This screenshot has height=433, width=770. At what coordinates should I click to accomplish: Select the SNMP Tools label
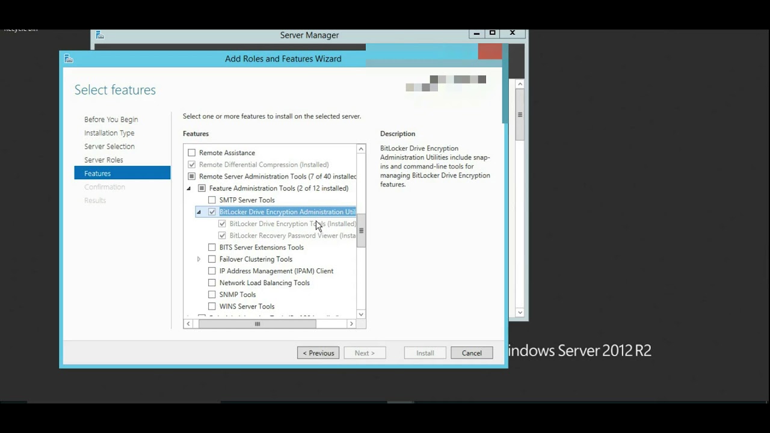(238, 295)
